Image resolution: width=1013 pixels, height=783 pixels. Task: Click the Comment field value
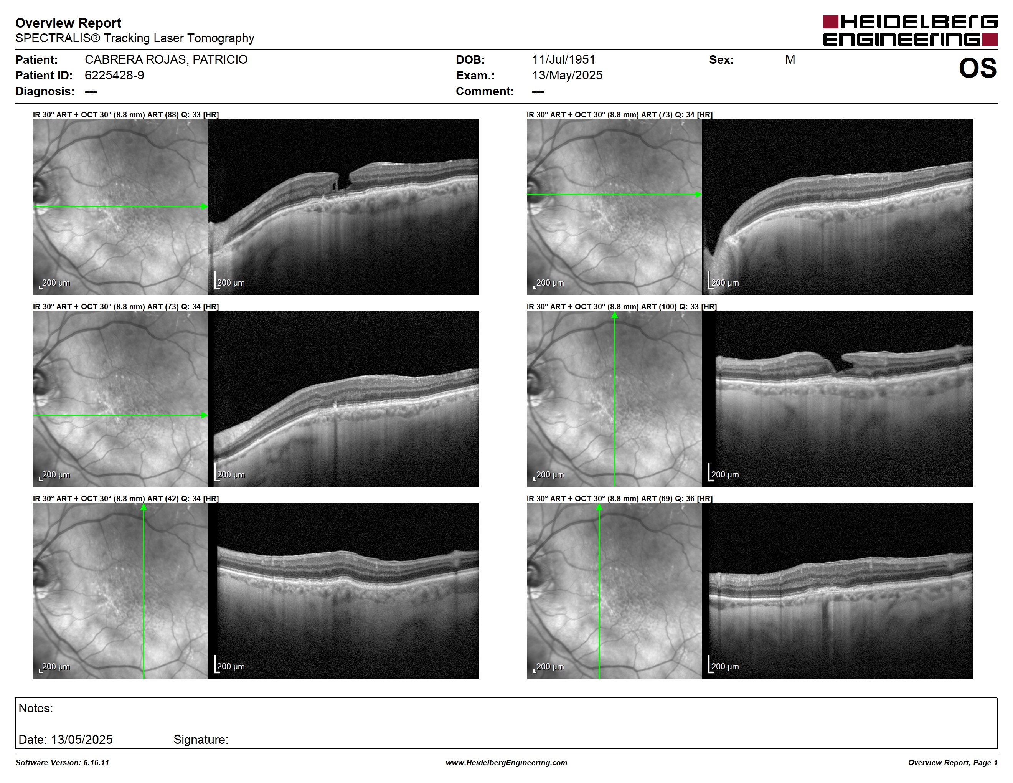point(538,91)
